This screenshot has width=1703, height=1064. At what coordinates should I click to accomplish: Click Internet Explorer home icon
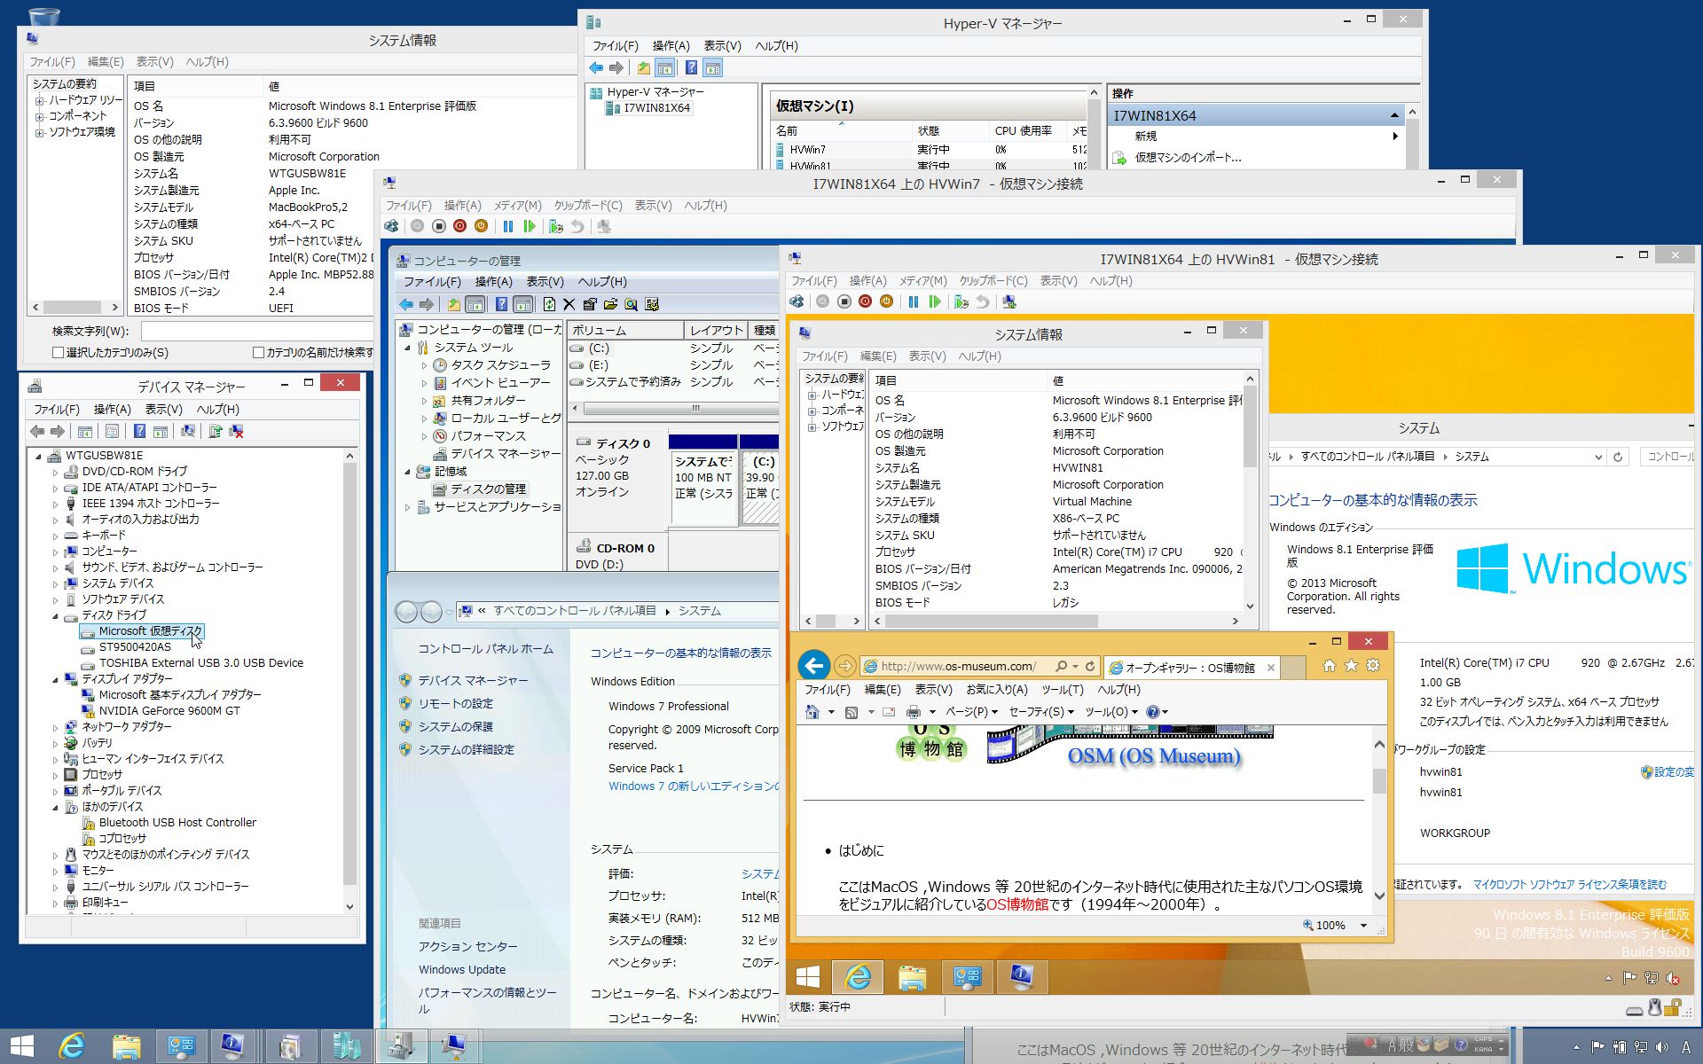point(1329,666)
